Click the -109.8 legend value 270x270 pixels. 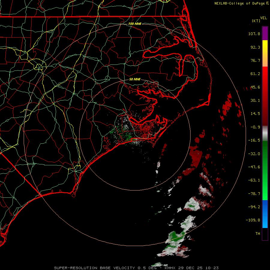[253, 220]
